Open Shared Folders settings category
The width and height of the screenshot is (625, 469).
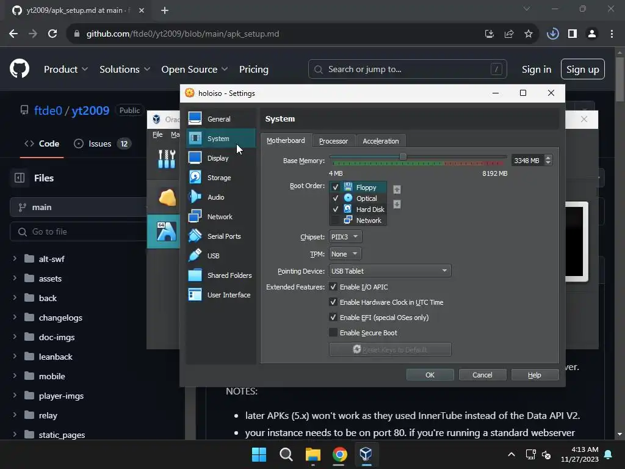click(220, 275)
